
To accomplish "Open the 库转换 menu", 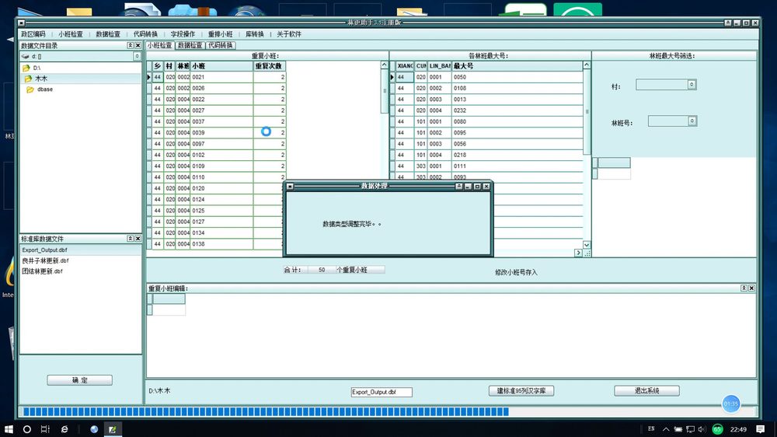I will [255, 34].
